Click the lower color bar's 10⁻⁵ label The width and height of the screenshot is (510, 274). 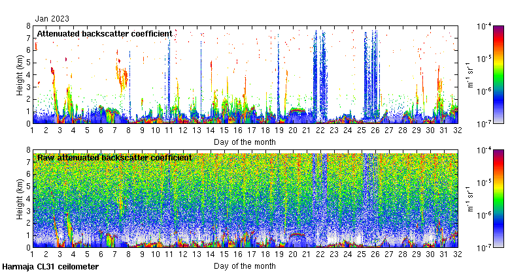point(484,183)
